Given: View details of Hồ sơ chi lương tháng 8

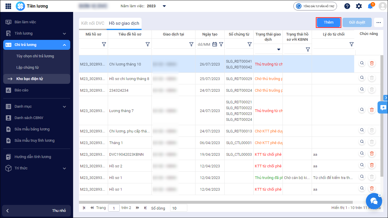Looking at the screenshot, I should [x=362, y=78].
